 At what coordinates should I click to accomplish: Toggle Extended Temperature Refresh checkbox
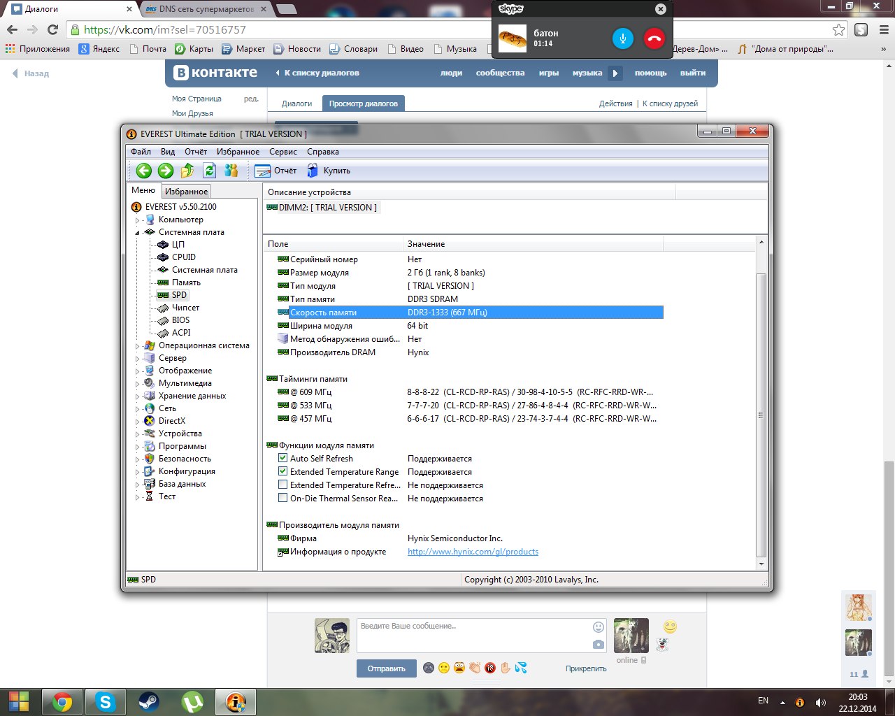pos(282,485)
